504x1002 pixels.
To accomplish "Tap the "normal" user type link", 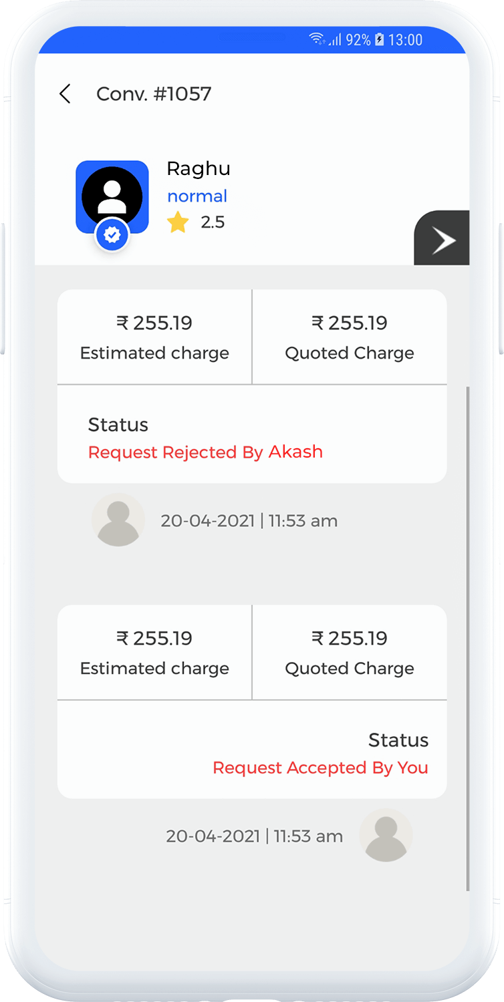I will (x=197, y=196).
